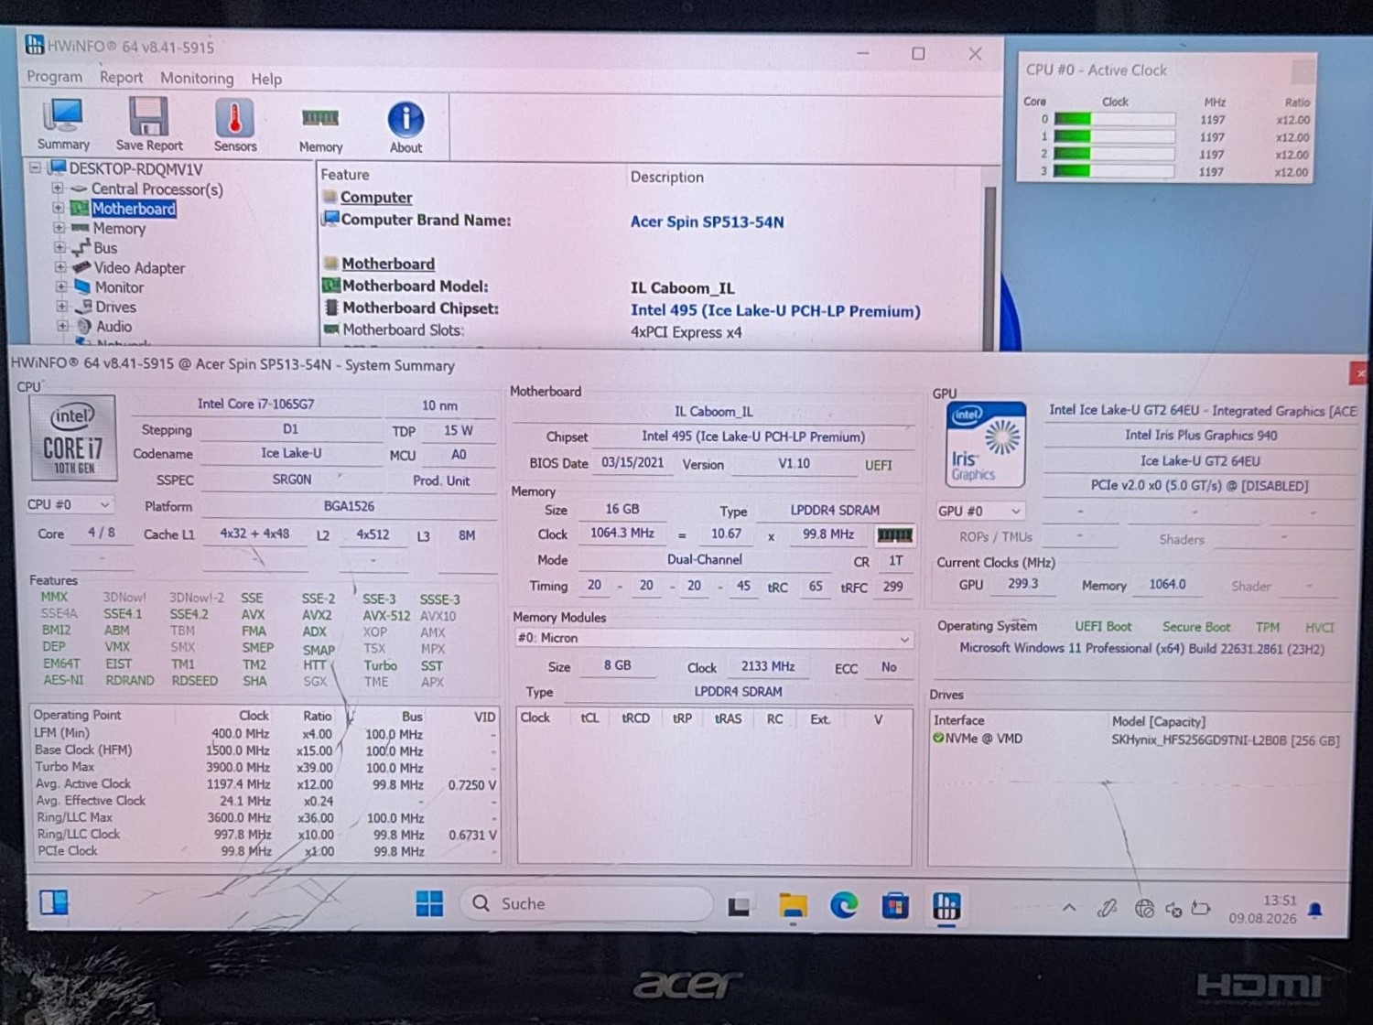
Task: Open the Program menu
Action: click(x=54, y=77)
